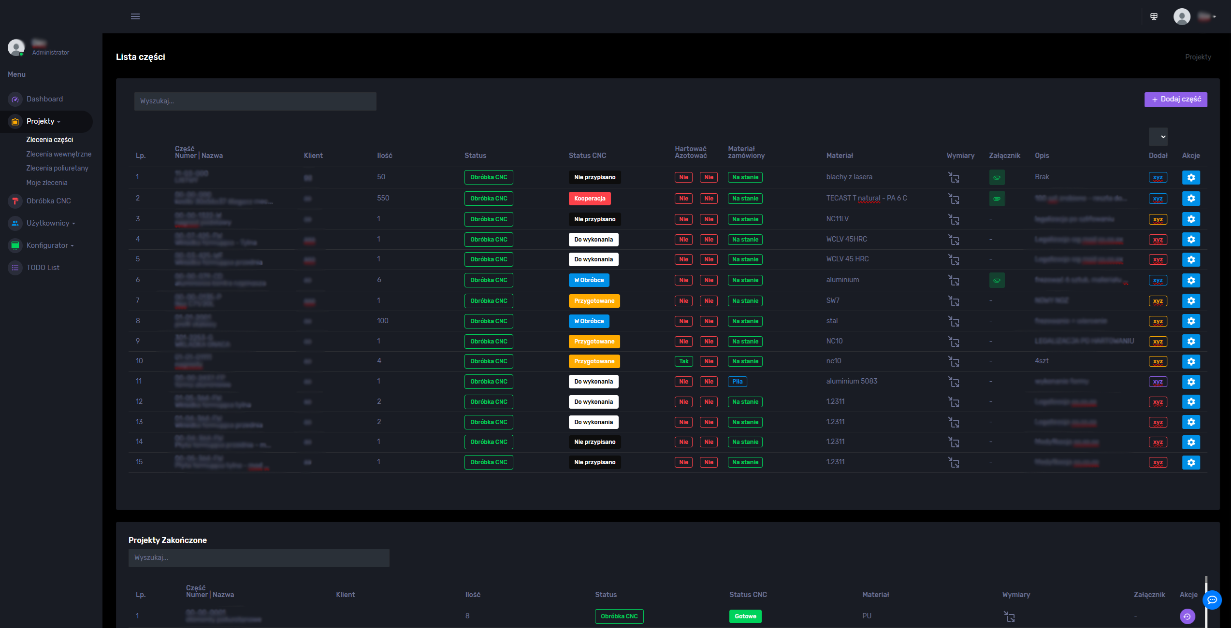Open the dimensions icon for row 6
Image resolution: width=1231 pixels, height=628 pixels.
pos(954,280)
